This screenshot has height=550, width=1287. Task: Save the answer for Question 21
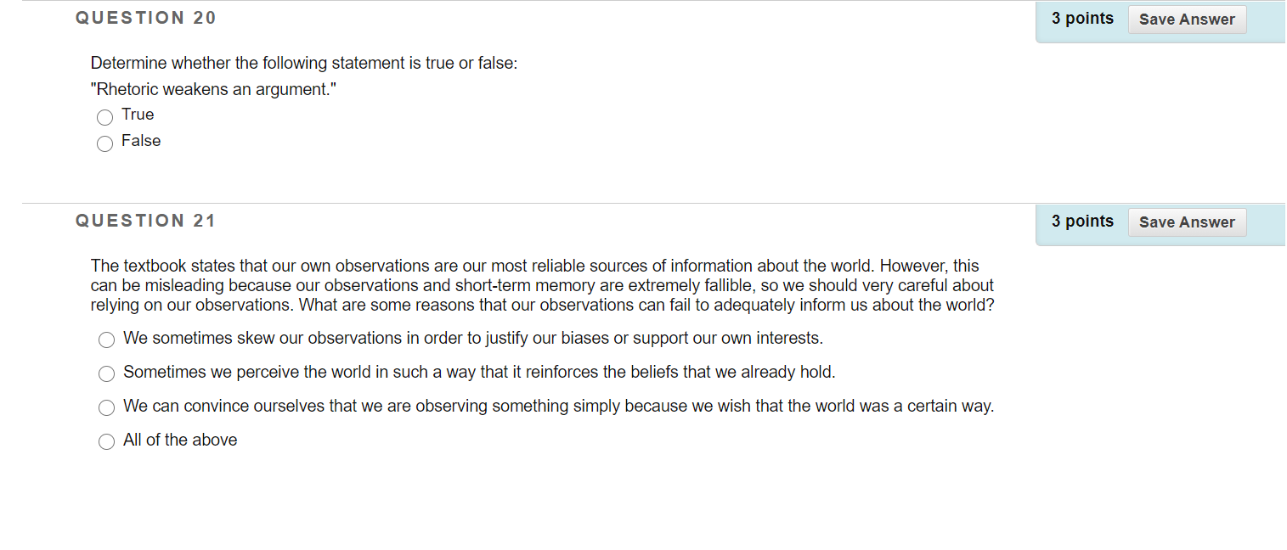coord(1187,222)
